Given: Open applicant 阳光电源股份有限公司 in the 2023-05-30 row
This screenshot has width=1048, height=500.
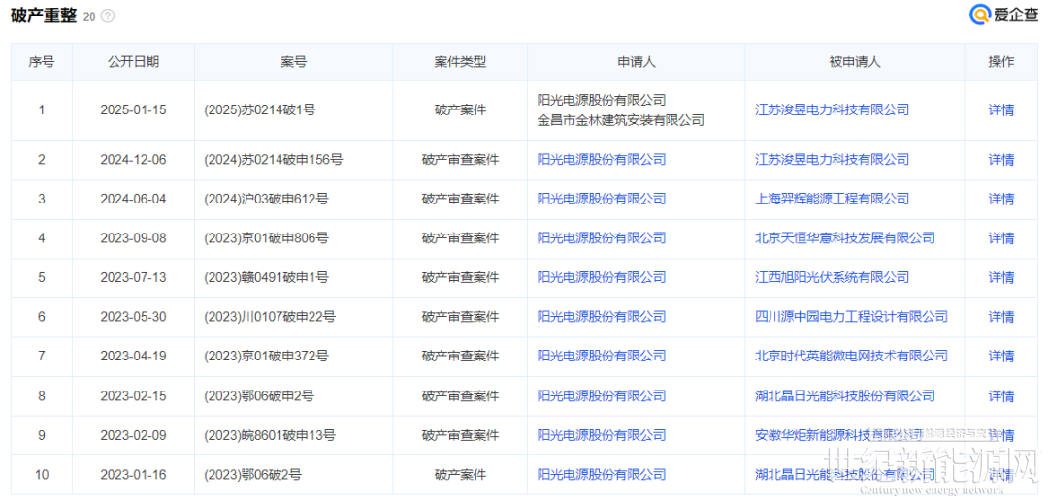Looking at the screenshot, I should 602,317.
